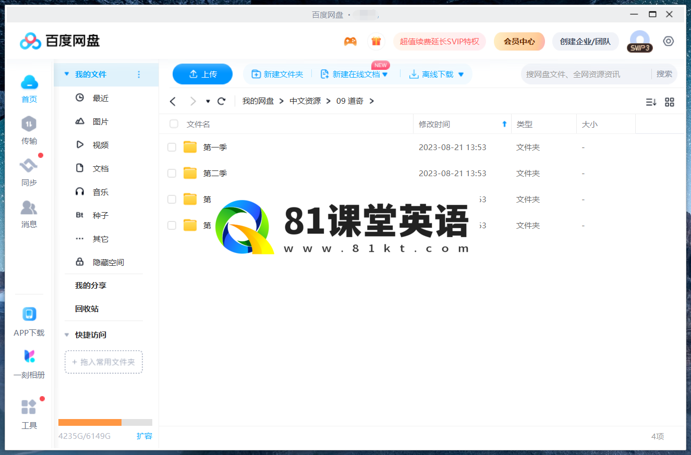This screenshot has height=455, width=691.
Task: Collapse the 快捷访问 section
Action: 66,335
